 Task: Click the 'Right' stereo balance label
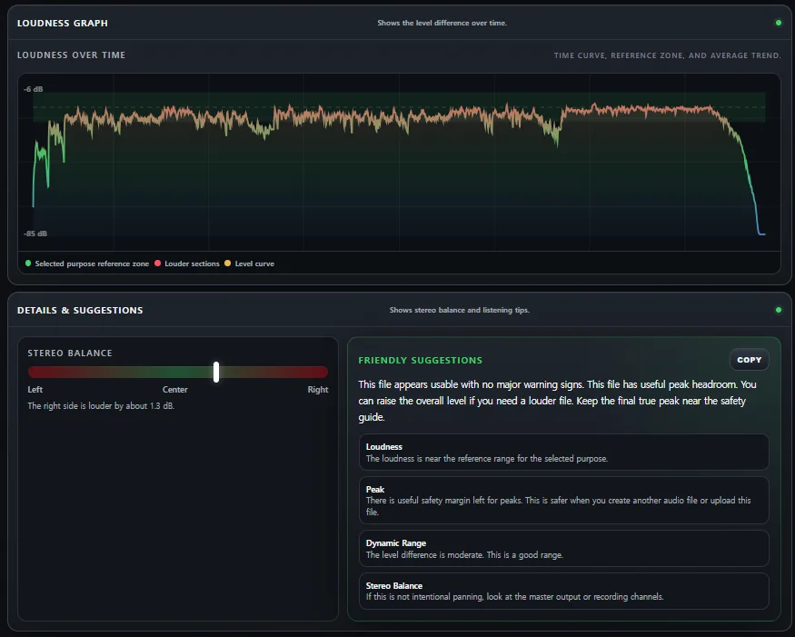point(318,390)
